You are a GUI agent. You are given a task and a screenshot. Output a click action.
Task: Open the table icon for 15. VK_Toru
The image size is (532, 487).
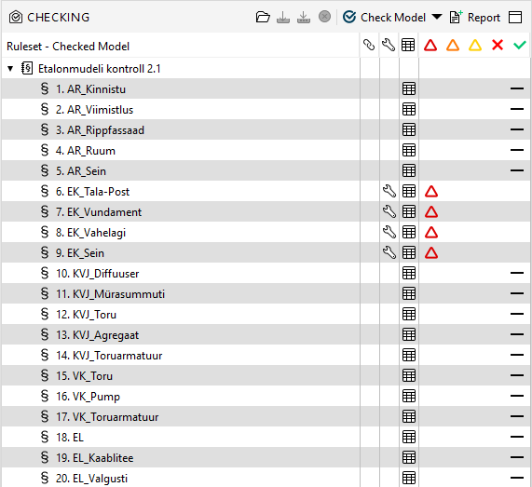[x=409, y=375]
